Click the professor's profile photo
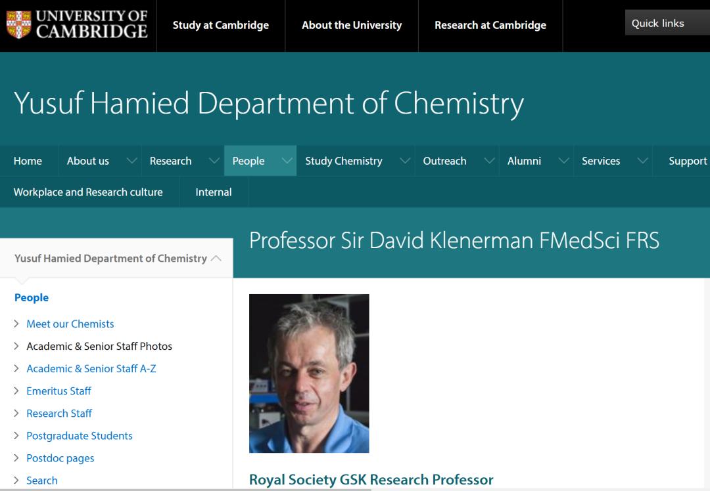This screenshot has height=491, width=710. click(309, 374)
